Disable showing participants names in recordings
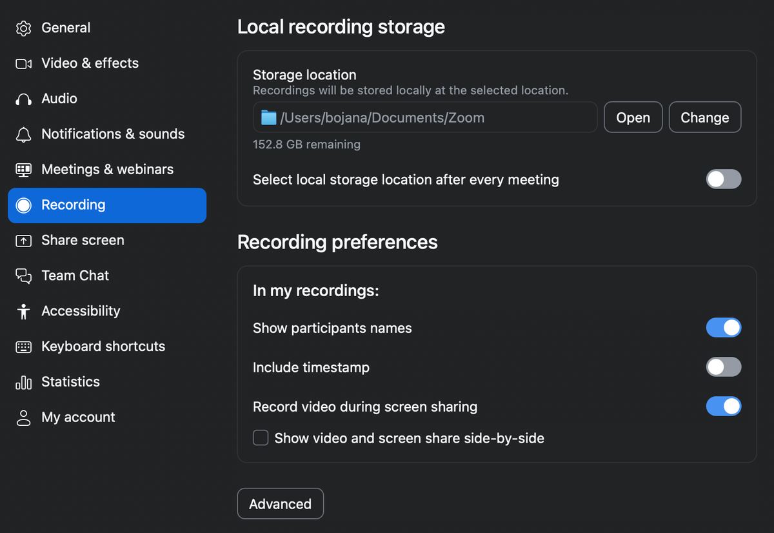The height and width of the screenshot is (533, 774). click(x=724, y=327)
